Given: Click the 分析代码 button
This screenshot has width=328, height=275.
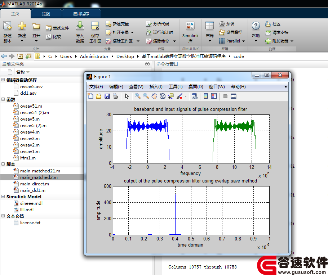Looking at the screenshot, I should click(x=158, y=24).
